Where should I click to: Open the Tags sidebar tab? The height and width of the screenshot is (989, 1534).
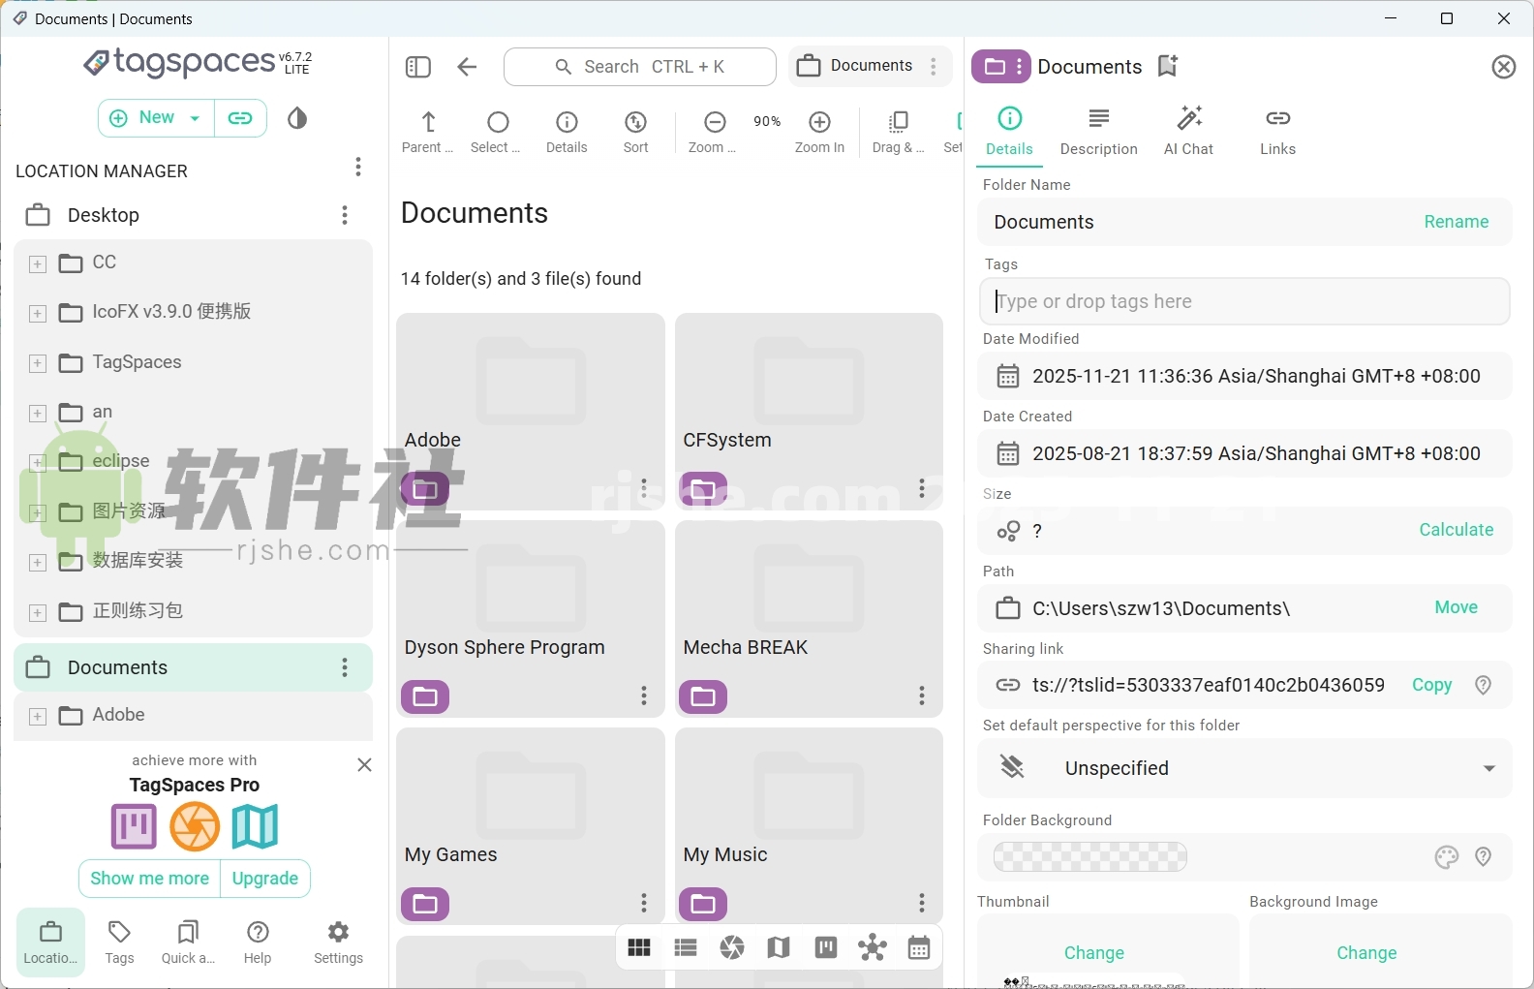(119, 943)
